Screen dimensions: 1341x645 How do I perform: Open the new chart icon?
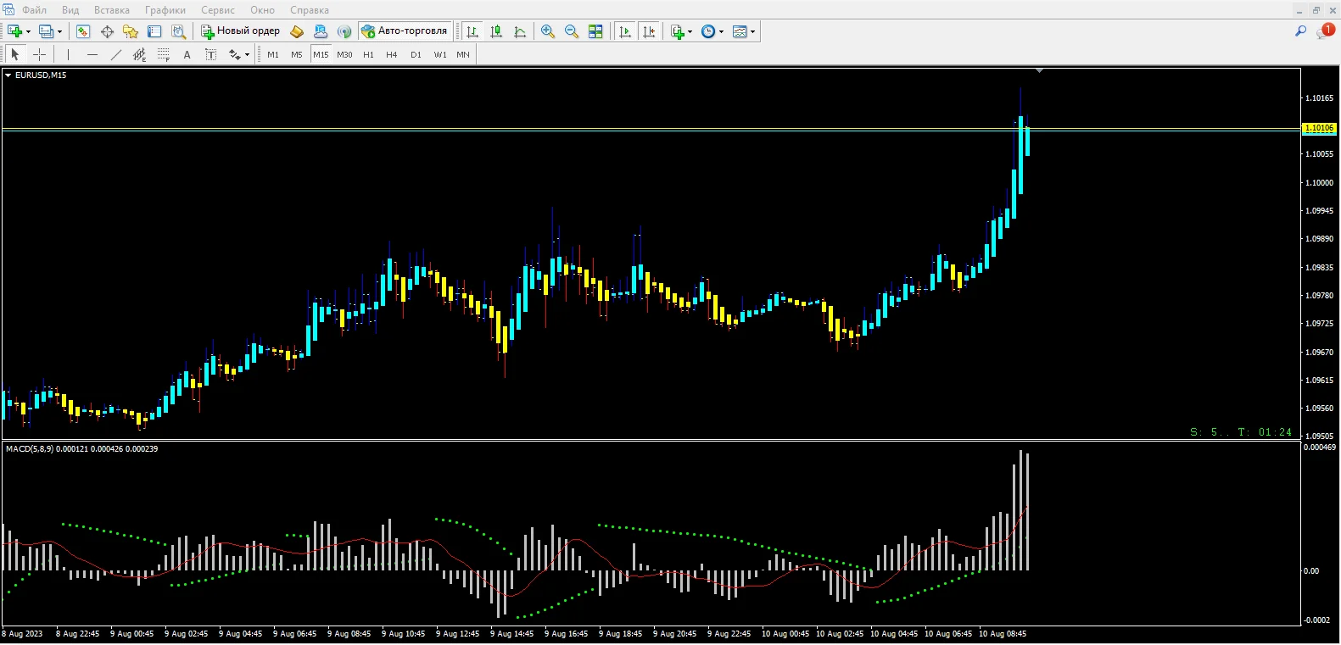[14, 31]
